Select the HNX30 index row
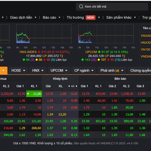 (145, 43)
